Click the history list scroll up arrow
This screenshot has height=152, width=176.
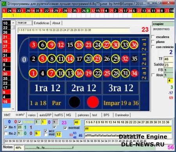(13, 23)
